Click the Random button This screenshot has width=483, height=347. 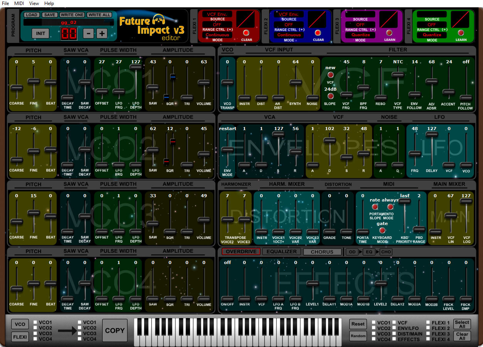coord(358,336)
